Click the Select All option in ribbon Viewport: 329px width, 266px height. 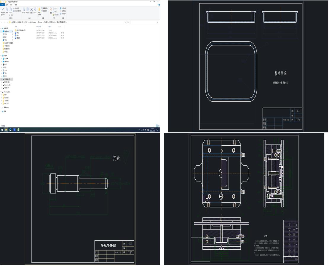(x=63, y=8)
